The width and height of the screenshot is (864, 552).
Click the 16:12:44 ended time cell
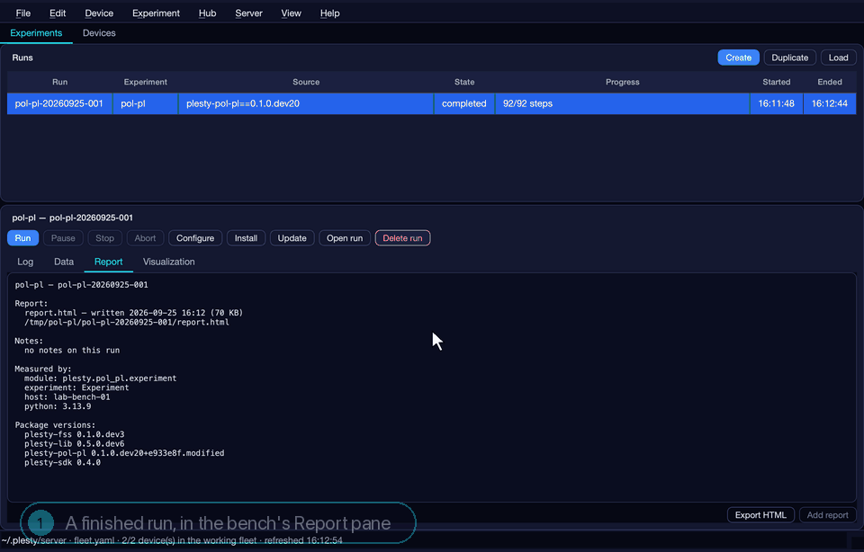830,103
